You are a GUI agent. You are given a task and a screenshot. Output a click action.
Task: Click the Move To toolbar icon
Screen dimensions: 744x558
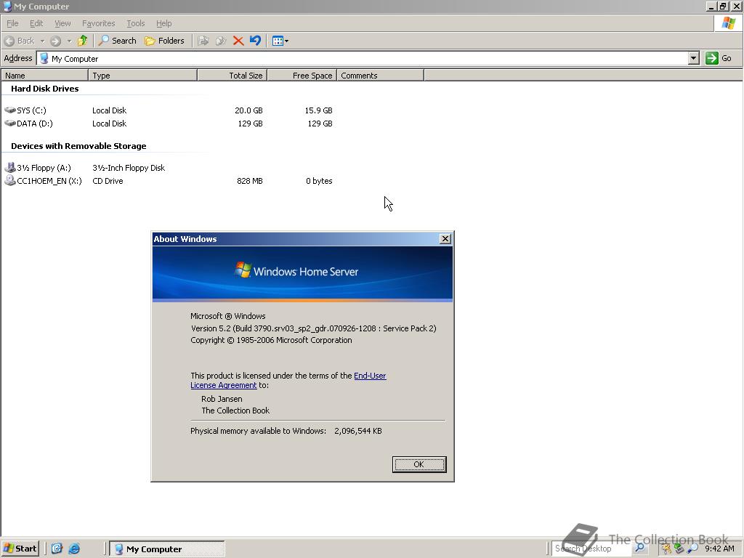(x=203, y=41)
